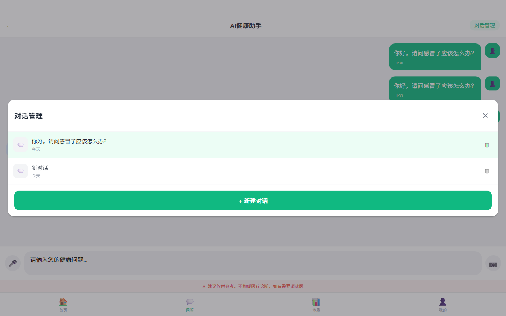
Task: Go to the 我的 tab
Action: pyautogui.click(x=443, y=305)
